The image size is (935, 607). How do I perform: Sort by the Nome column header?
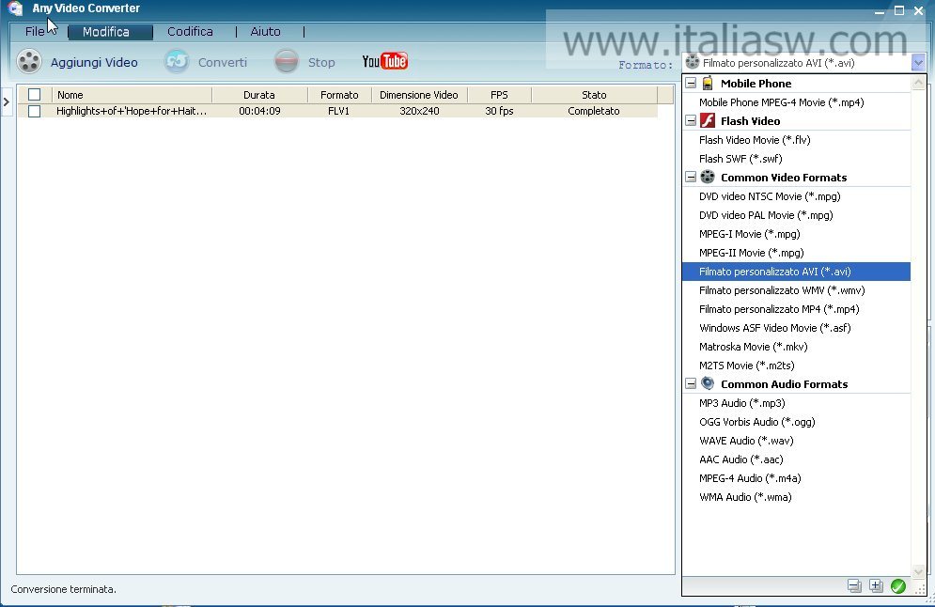click(x=132, y=95)
